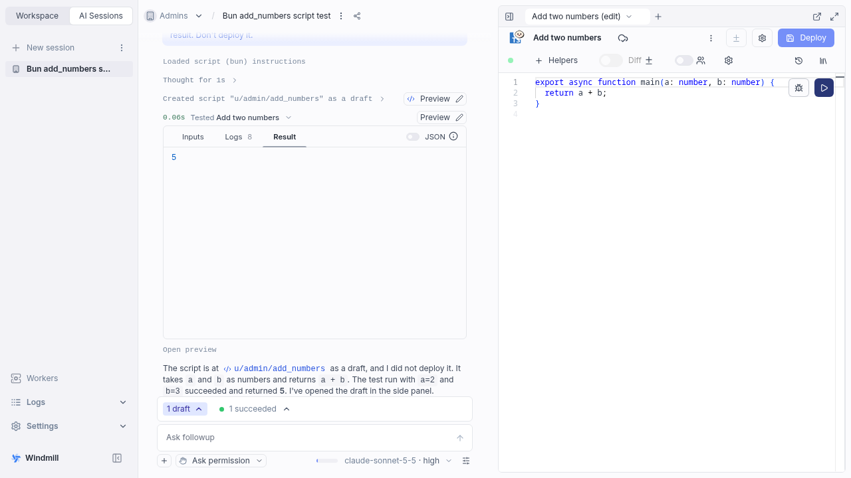This screenshot has height=478, width=851.
Task: Focus the Ask followup input field
Action: click(x=306, y=438)
